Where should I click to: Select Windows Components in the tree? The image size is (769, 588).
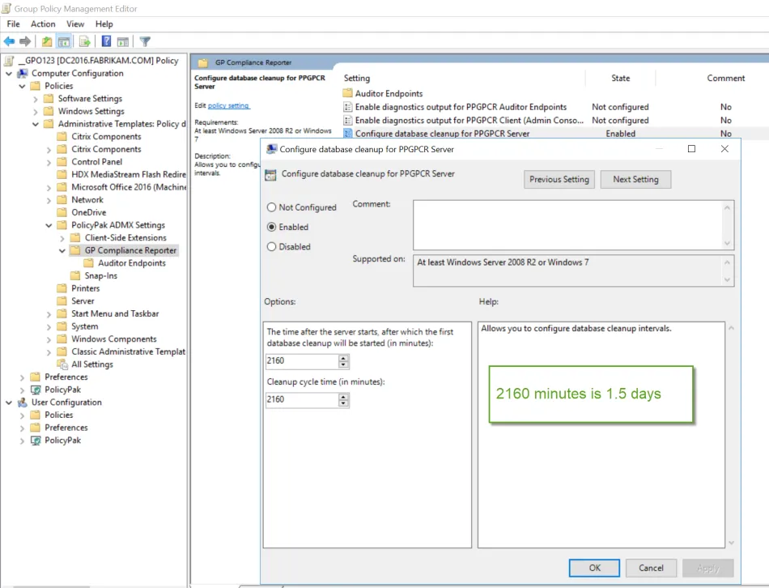[x=114, y=339]
